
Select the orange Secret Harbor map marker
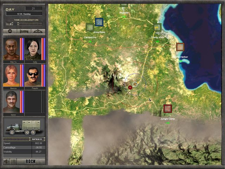pos(180,47)
